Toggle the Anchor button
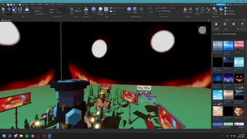Image resolution: width=247 pixels, height=139 pixels. pyautogui.click(x=113, y=14)
